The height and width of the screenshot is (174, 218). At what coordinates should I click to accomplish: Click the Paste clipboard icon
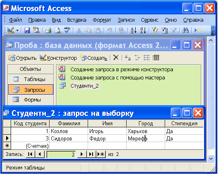[98, 30]
